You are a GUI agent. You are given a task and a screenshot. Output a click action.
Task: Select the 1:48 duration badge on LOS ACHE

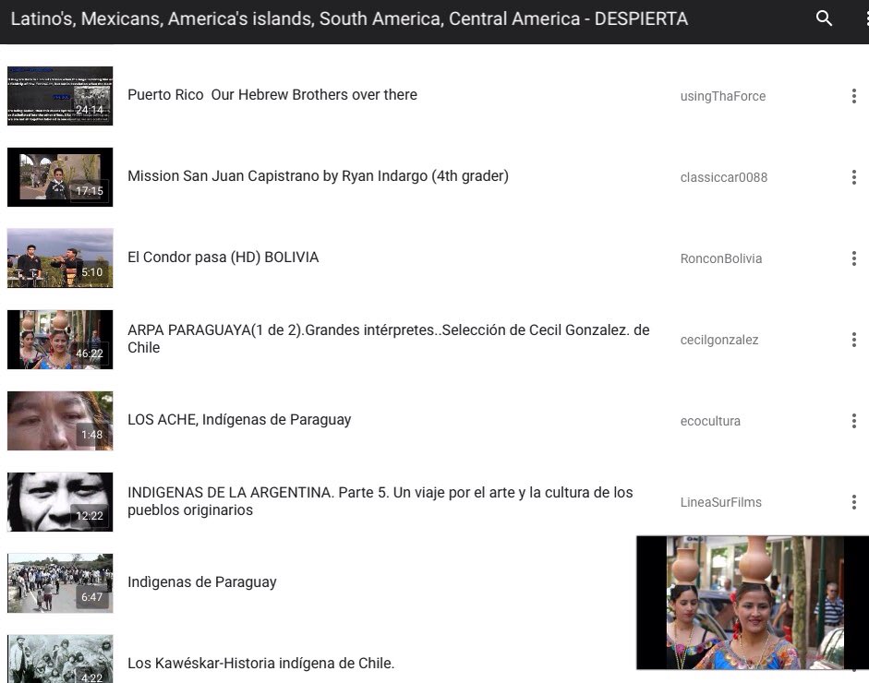[x=92, y=434]
